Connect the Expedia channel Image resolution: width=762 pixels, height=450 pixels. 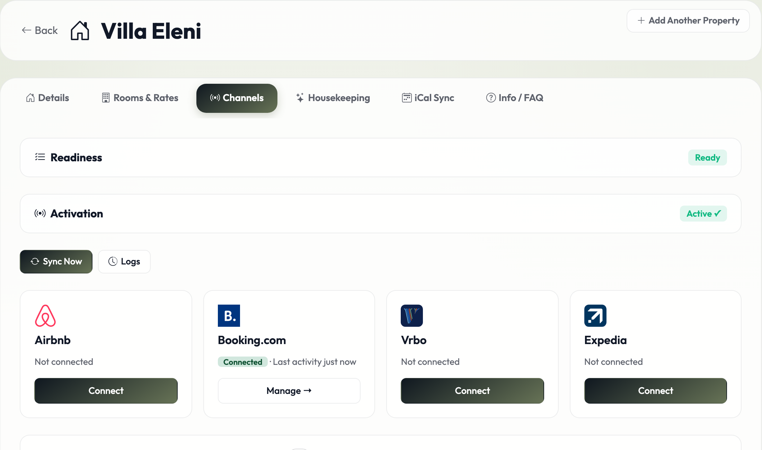[656, 391]
